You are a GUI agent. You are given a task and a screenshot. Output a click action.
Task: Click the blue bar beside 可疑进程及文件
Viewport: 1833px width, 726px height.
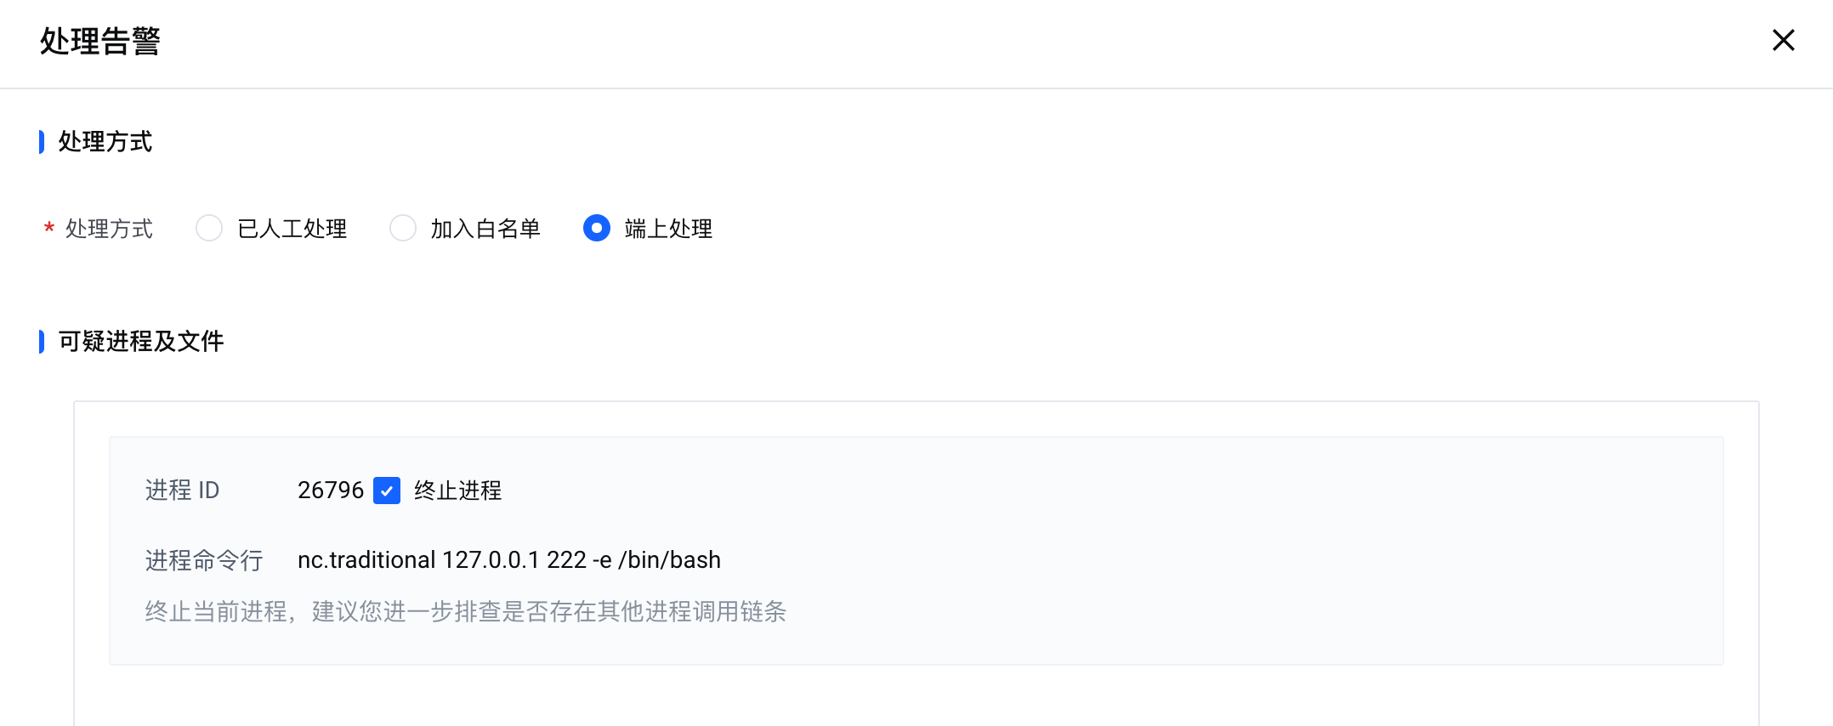point(42,341)
